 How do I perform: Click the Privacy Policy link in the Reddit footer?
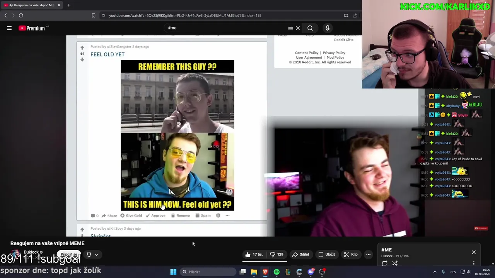(334, 53)
